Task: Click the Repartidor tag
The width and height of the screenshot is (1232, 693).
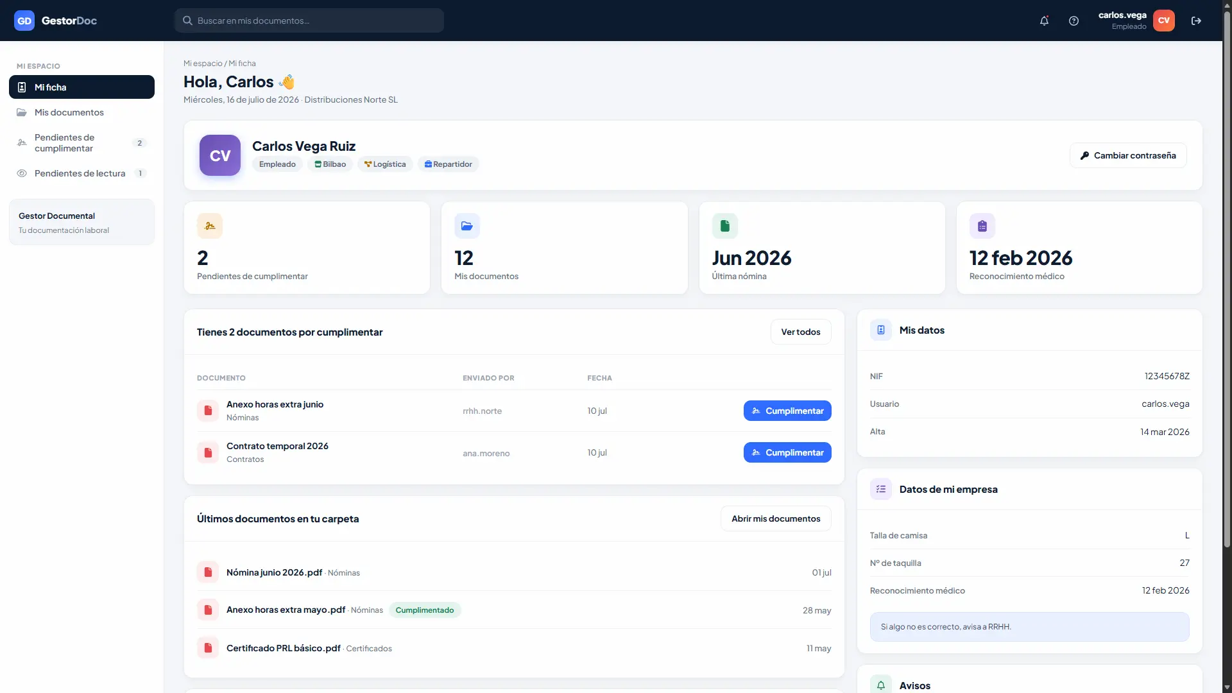Action: click(x=449, y=164)
